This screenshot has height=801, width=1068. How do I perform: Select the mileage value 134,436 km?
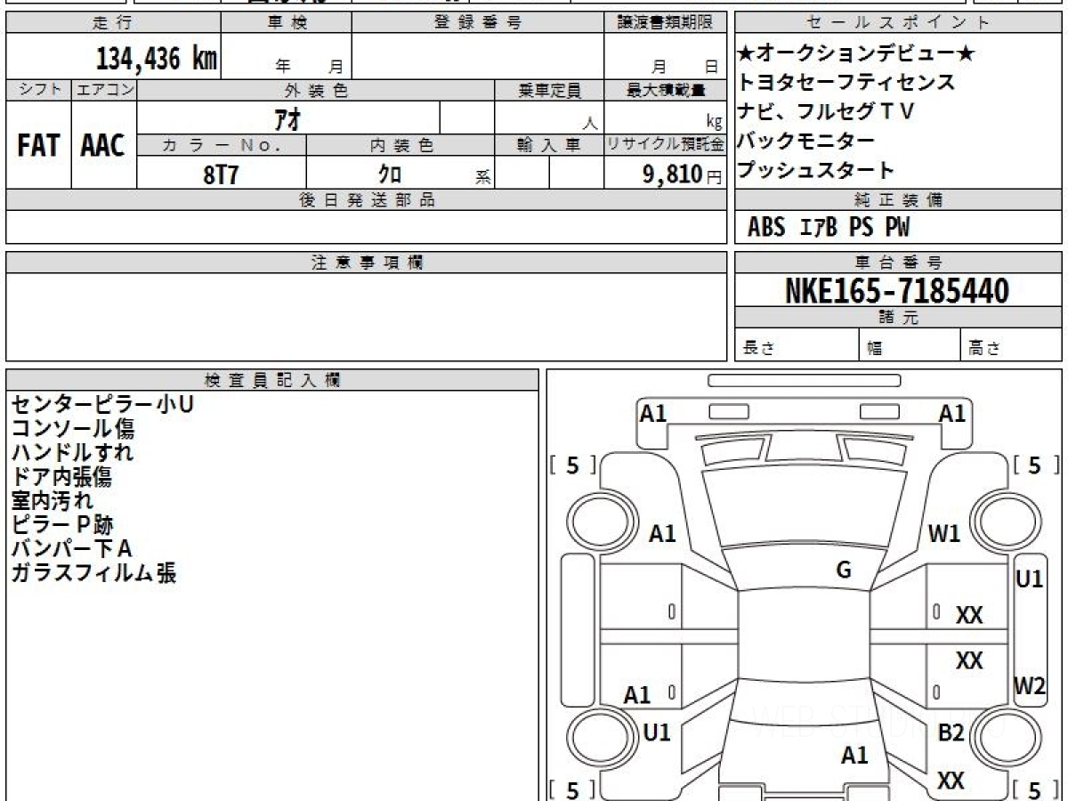156,59
